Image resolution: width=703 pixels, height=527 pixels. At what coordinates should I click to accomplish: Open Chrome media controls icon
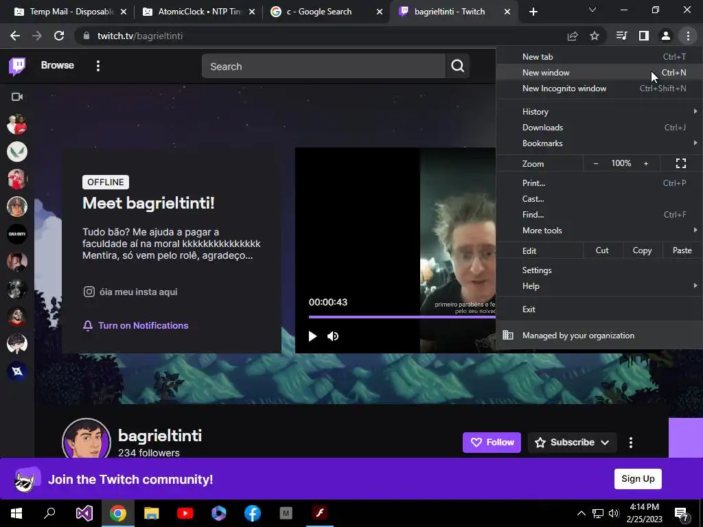click(621, 36)
